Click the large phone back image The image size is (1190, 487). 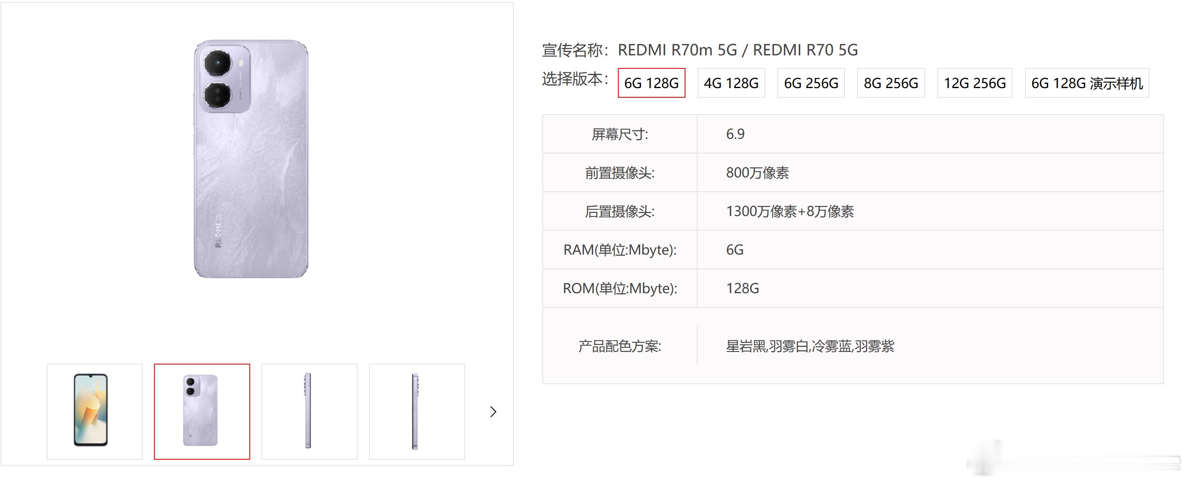point(251,159)
